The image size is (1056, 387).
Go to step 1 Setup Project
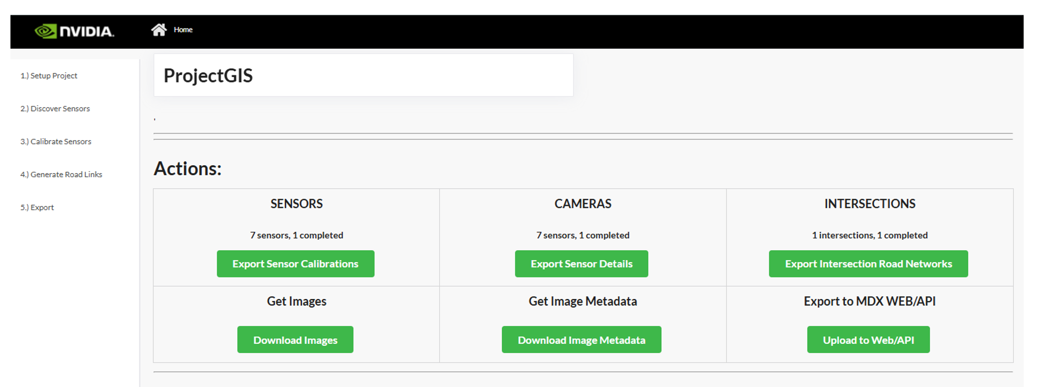pos(49,76)
